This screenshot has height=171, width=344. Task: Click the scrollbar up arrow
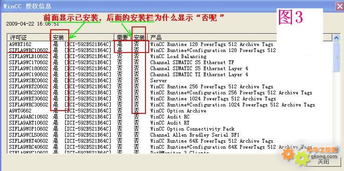point(336,38)
